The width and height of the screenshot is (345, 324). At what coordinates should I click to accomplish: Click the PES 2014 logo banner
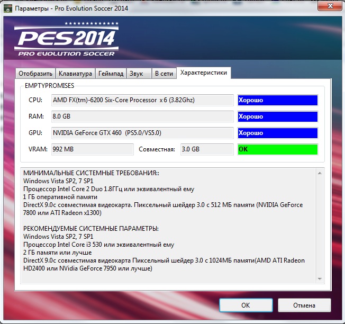coord(67,39)
